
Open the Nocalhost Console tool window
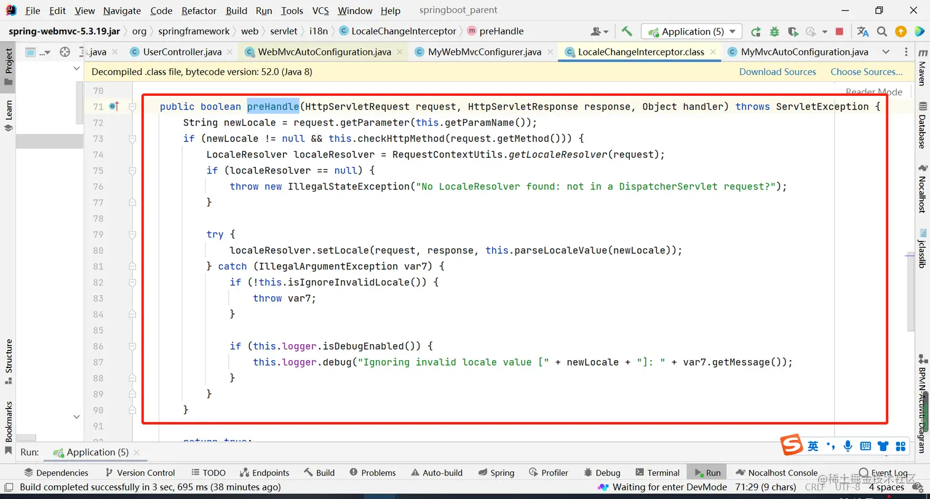(776, 473)
